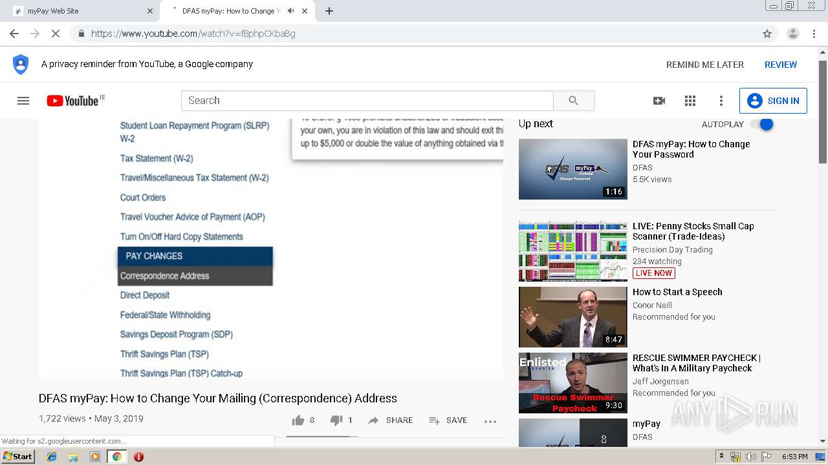Click the Up next heading
The height and width of the screenshot is (465, 828).
[536, 124]
